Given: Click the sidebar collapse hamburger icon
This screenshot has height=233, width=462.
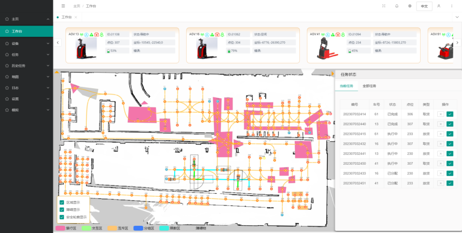Looking at the screenshot, I should point(63,6).
